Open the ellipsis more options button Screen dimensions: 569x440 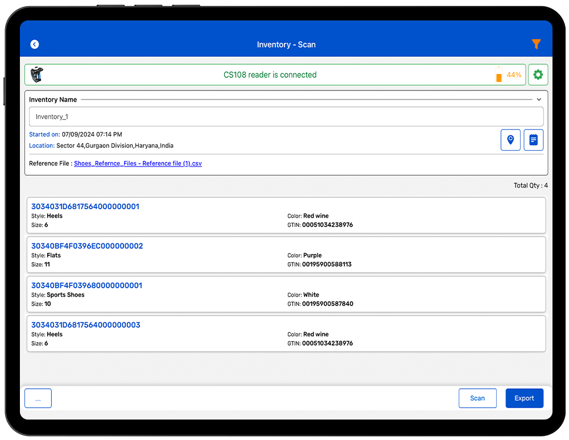click(x=38, y=399)
